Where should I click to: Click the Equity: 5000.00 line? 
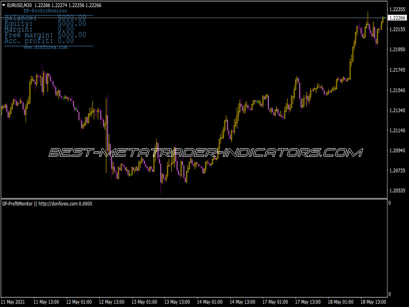(45, 24)
